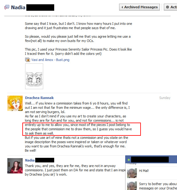Viewport: 177px width, 190px height.
Task: Click the Hi Mal! chat message
Action: click(x=144, y=171)
